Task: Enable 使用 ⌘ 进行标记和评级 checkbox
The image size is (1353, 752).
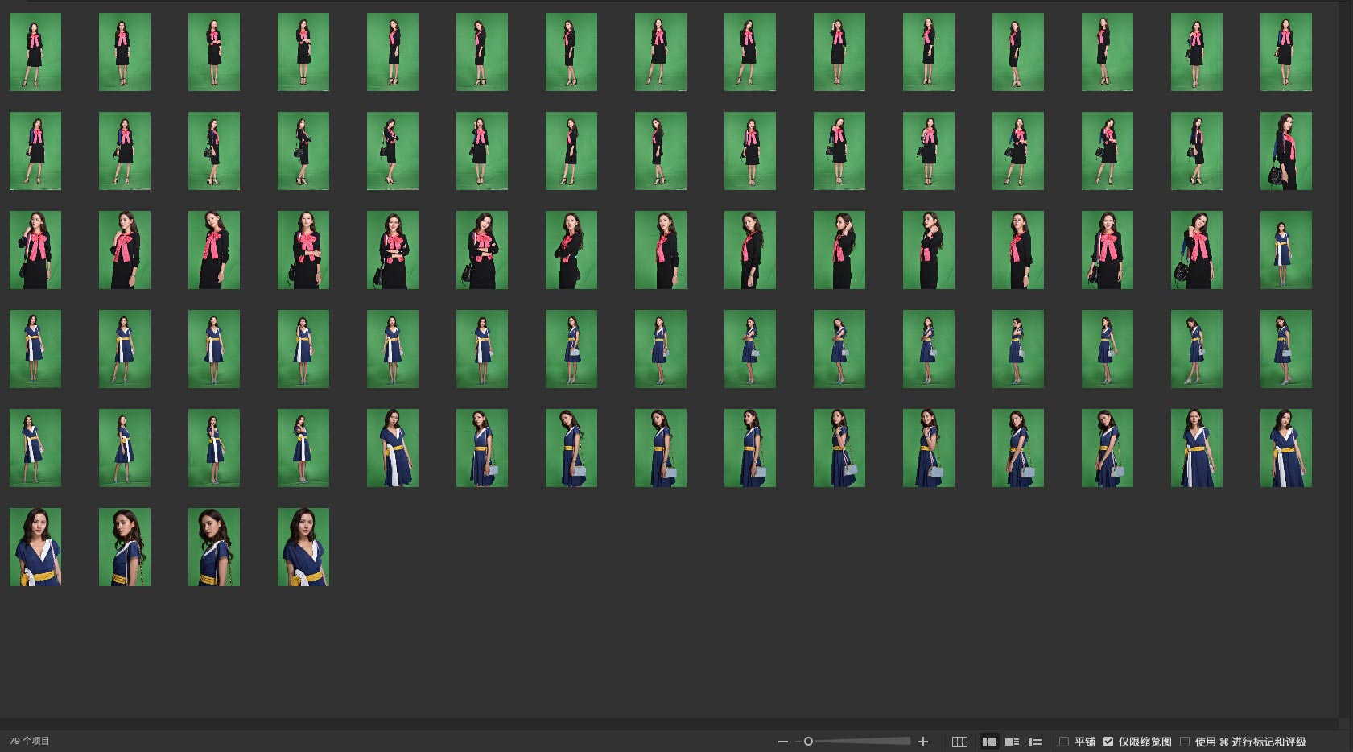Action: coord(1185,742)
